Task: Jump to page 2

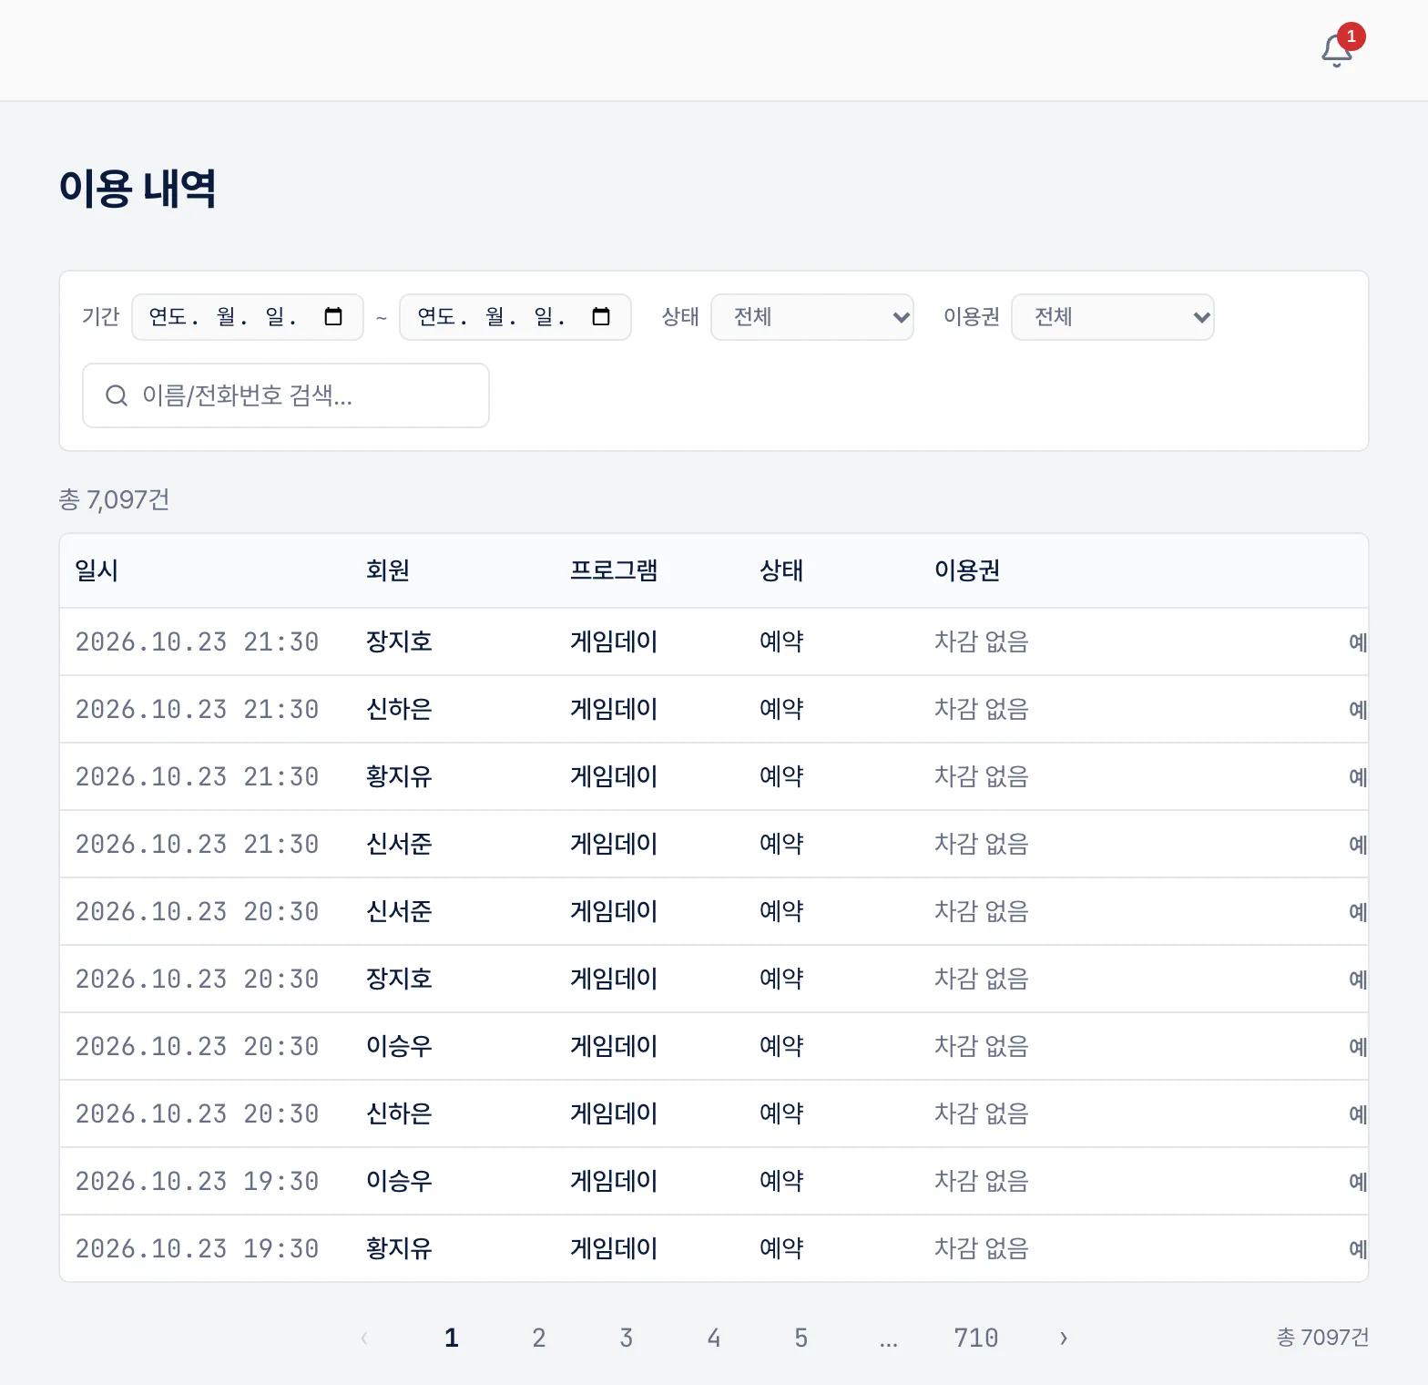Action: pos(539,1338)
